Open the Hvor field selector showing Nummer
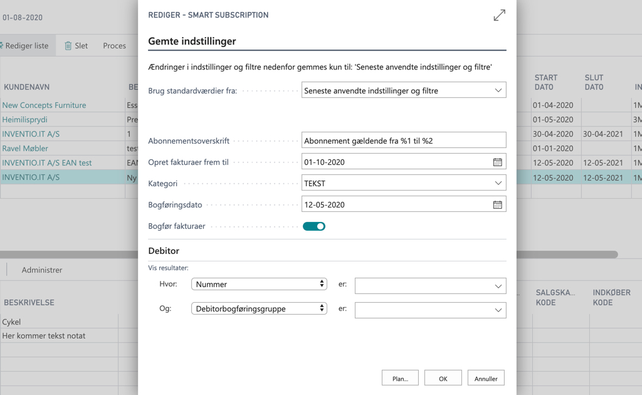This screenshot has height=395, width=642. click(x=259, y=284)
